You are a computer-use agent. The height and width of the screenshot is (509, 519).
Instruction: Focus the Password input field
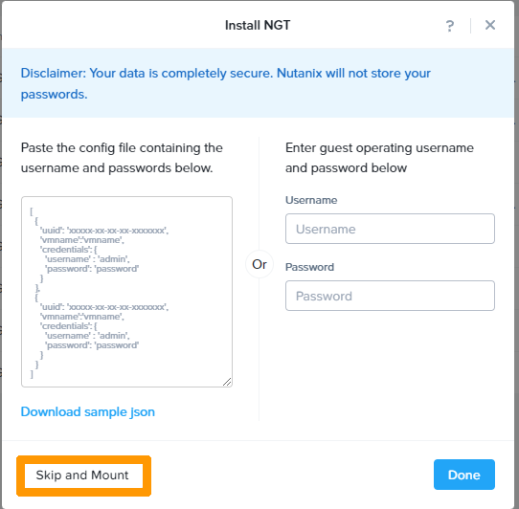click(390, 296)
